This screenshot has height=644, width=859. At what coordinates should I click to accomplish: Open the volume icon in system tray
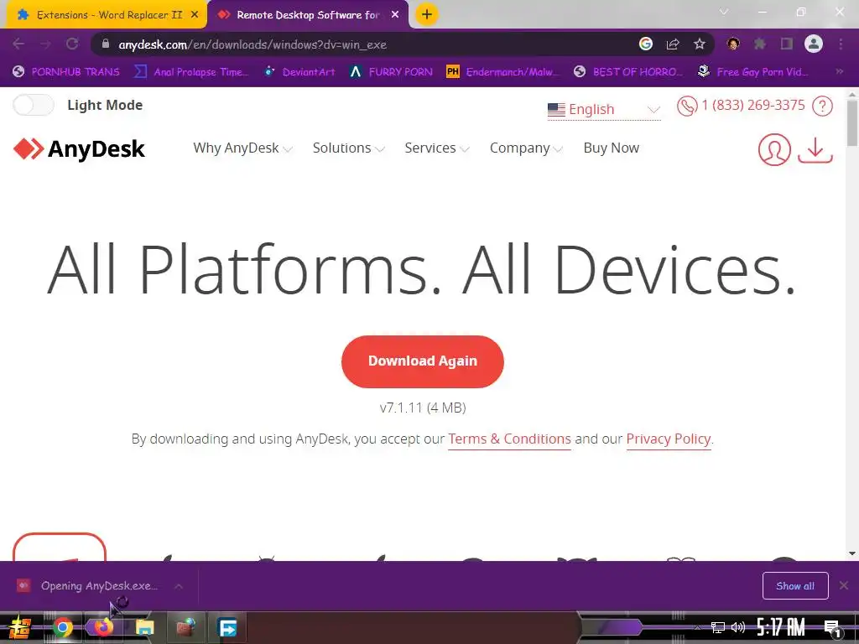tap(738, 627)
